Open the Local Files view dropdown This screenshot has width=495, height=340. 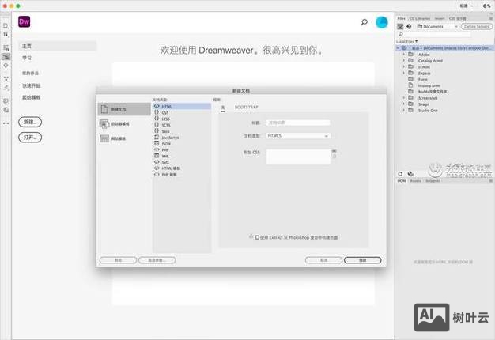407,41
